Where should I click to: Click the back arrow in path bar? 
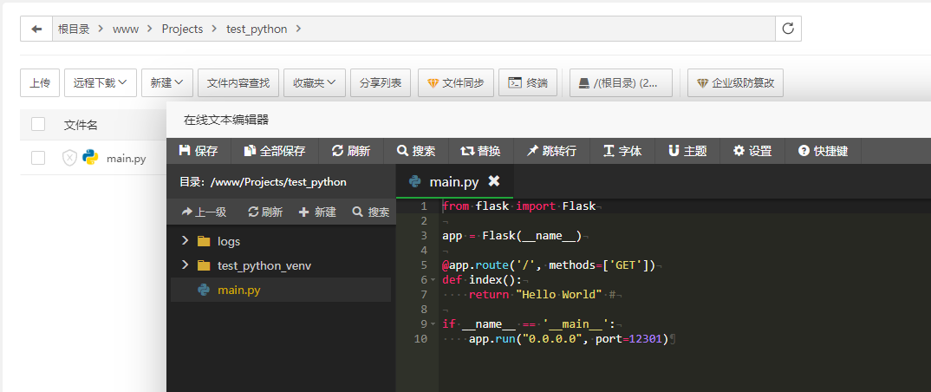[x=36, y=29]
